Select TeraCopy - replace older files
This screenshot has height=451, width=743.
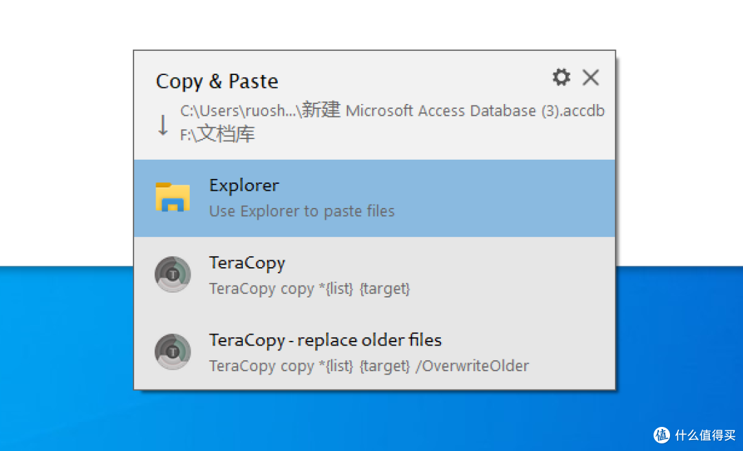(374, 352)
